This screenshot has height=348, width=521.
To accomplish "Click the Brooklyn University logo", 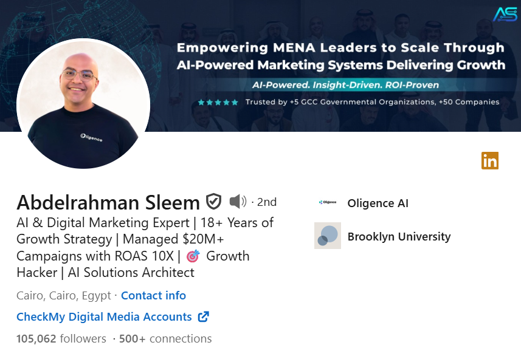I will [327, 236].
